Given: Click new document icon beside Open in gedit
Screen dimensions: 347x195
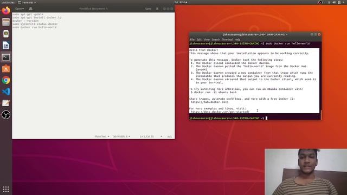Looking at the screenshot, I should tap(31, 9).
